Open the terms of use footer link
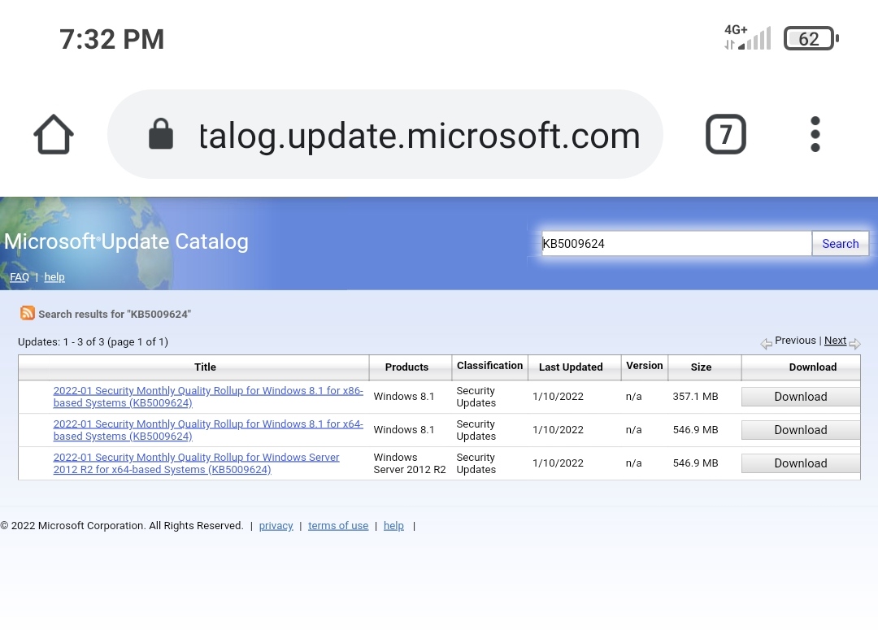 click(338, 525)
